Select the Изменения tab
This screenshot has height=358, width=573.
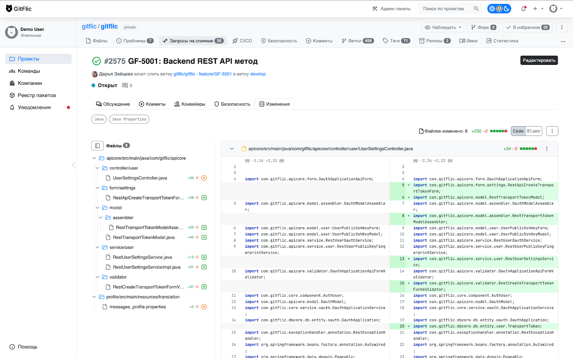274,104
